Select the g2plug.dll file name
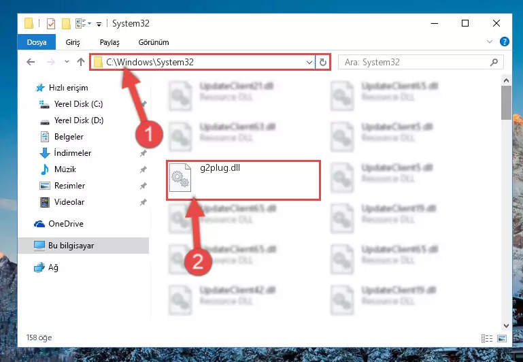523x362 pixels. [220, 168]
